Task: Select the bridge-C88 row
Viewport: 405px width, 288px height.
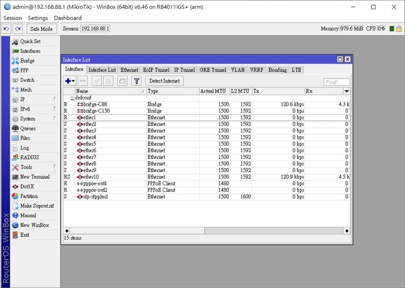Action: pos(206,105)
